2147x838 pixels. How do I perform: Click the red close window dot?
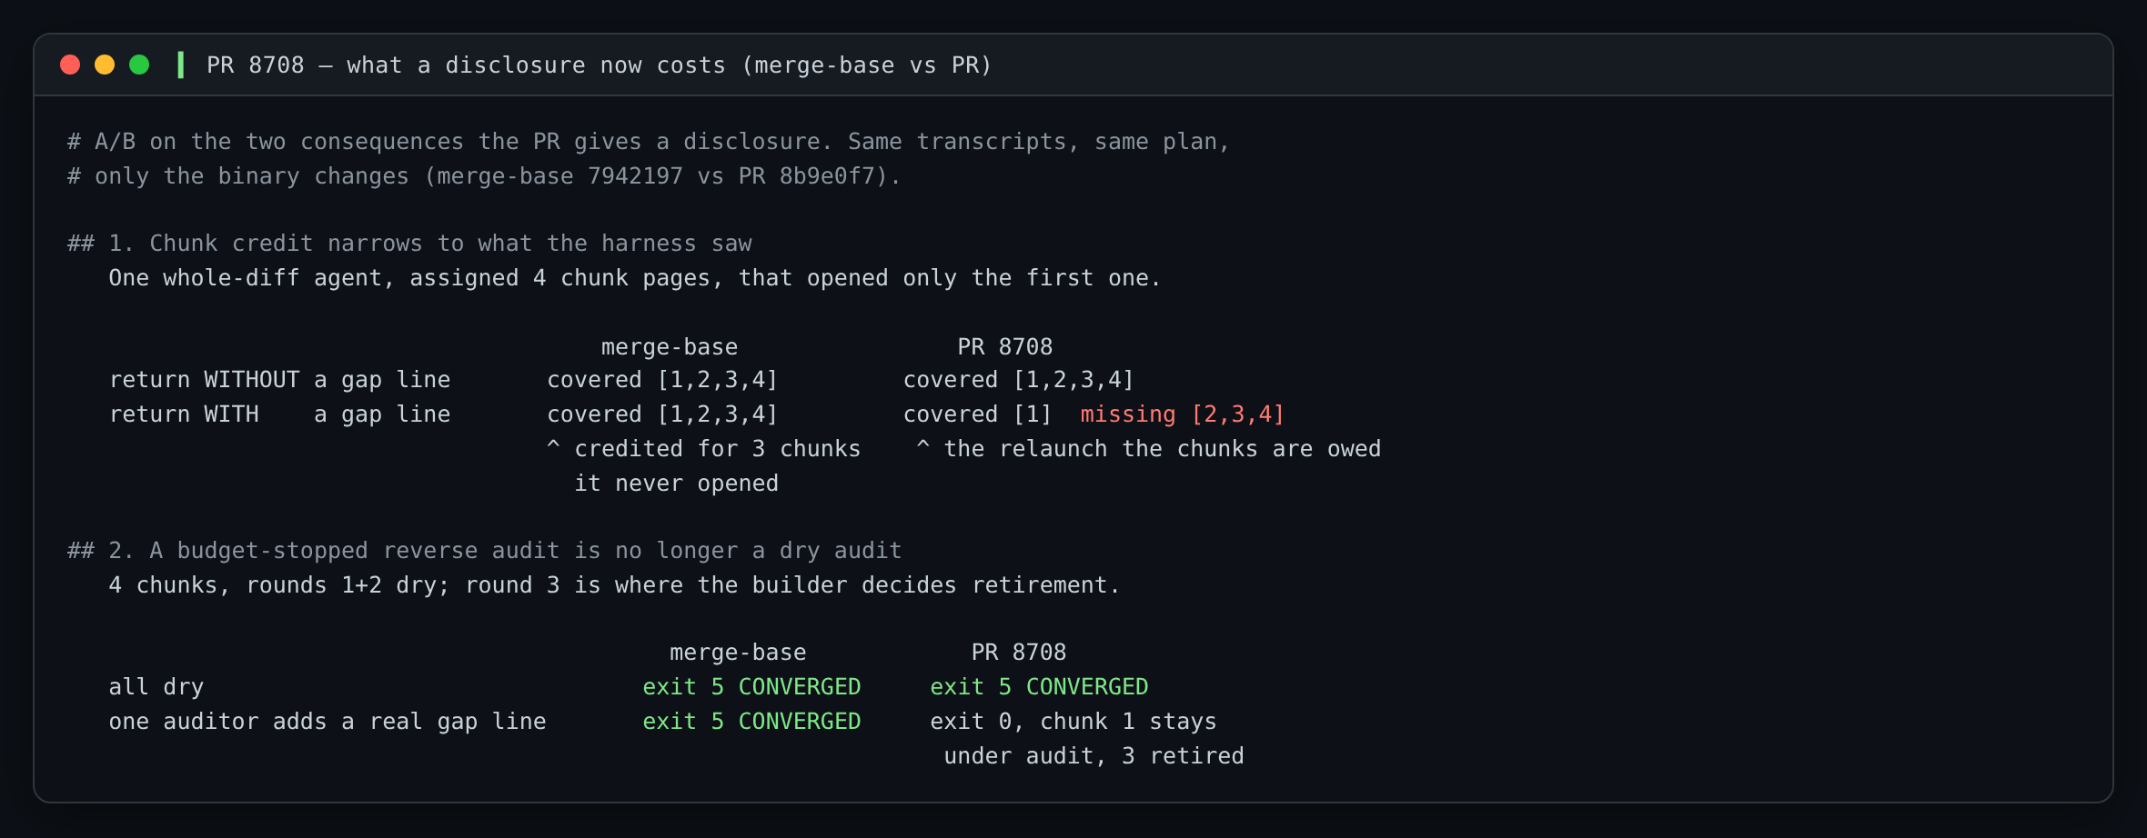tap(70, 65)
